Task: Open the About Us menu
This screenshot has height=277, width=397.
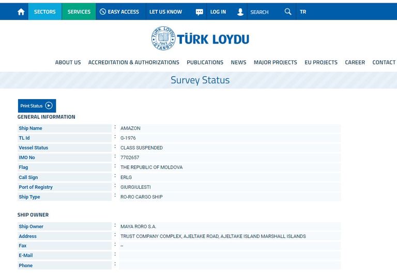Action: click(68, 62)
